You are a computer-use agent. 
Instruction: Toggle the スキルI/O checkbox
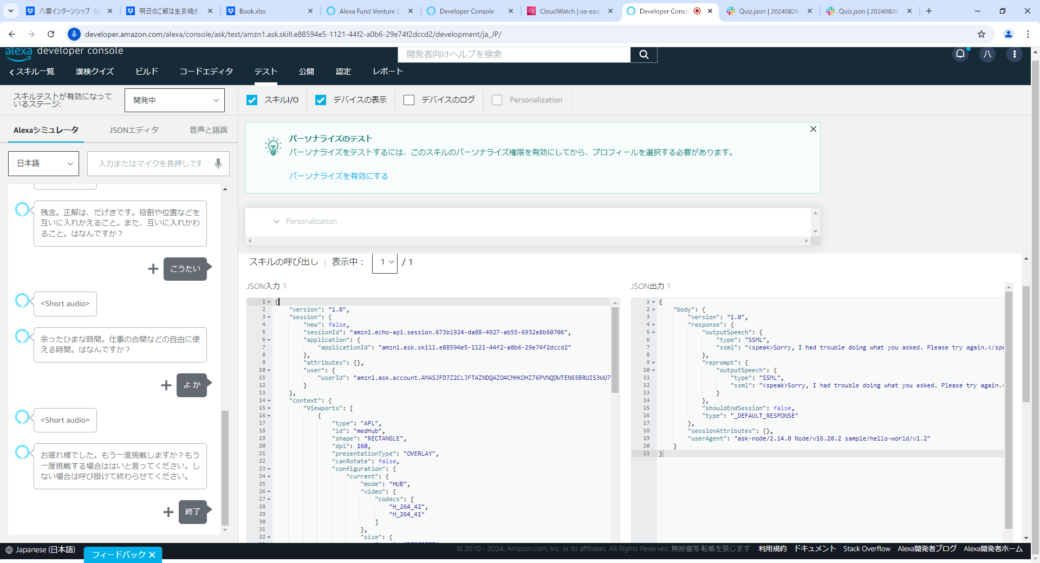tap(252, 100)
